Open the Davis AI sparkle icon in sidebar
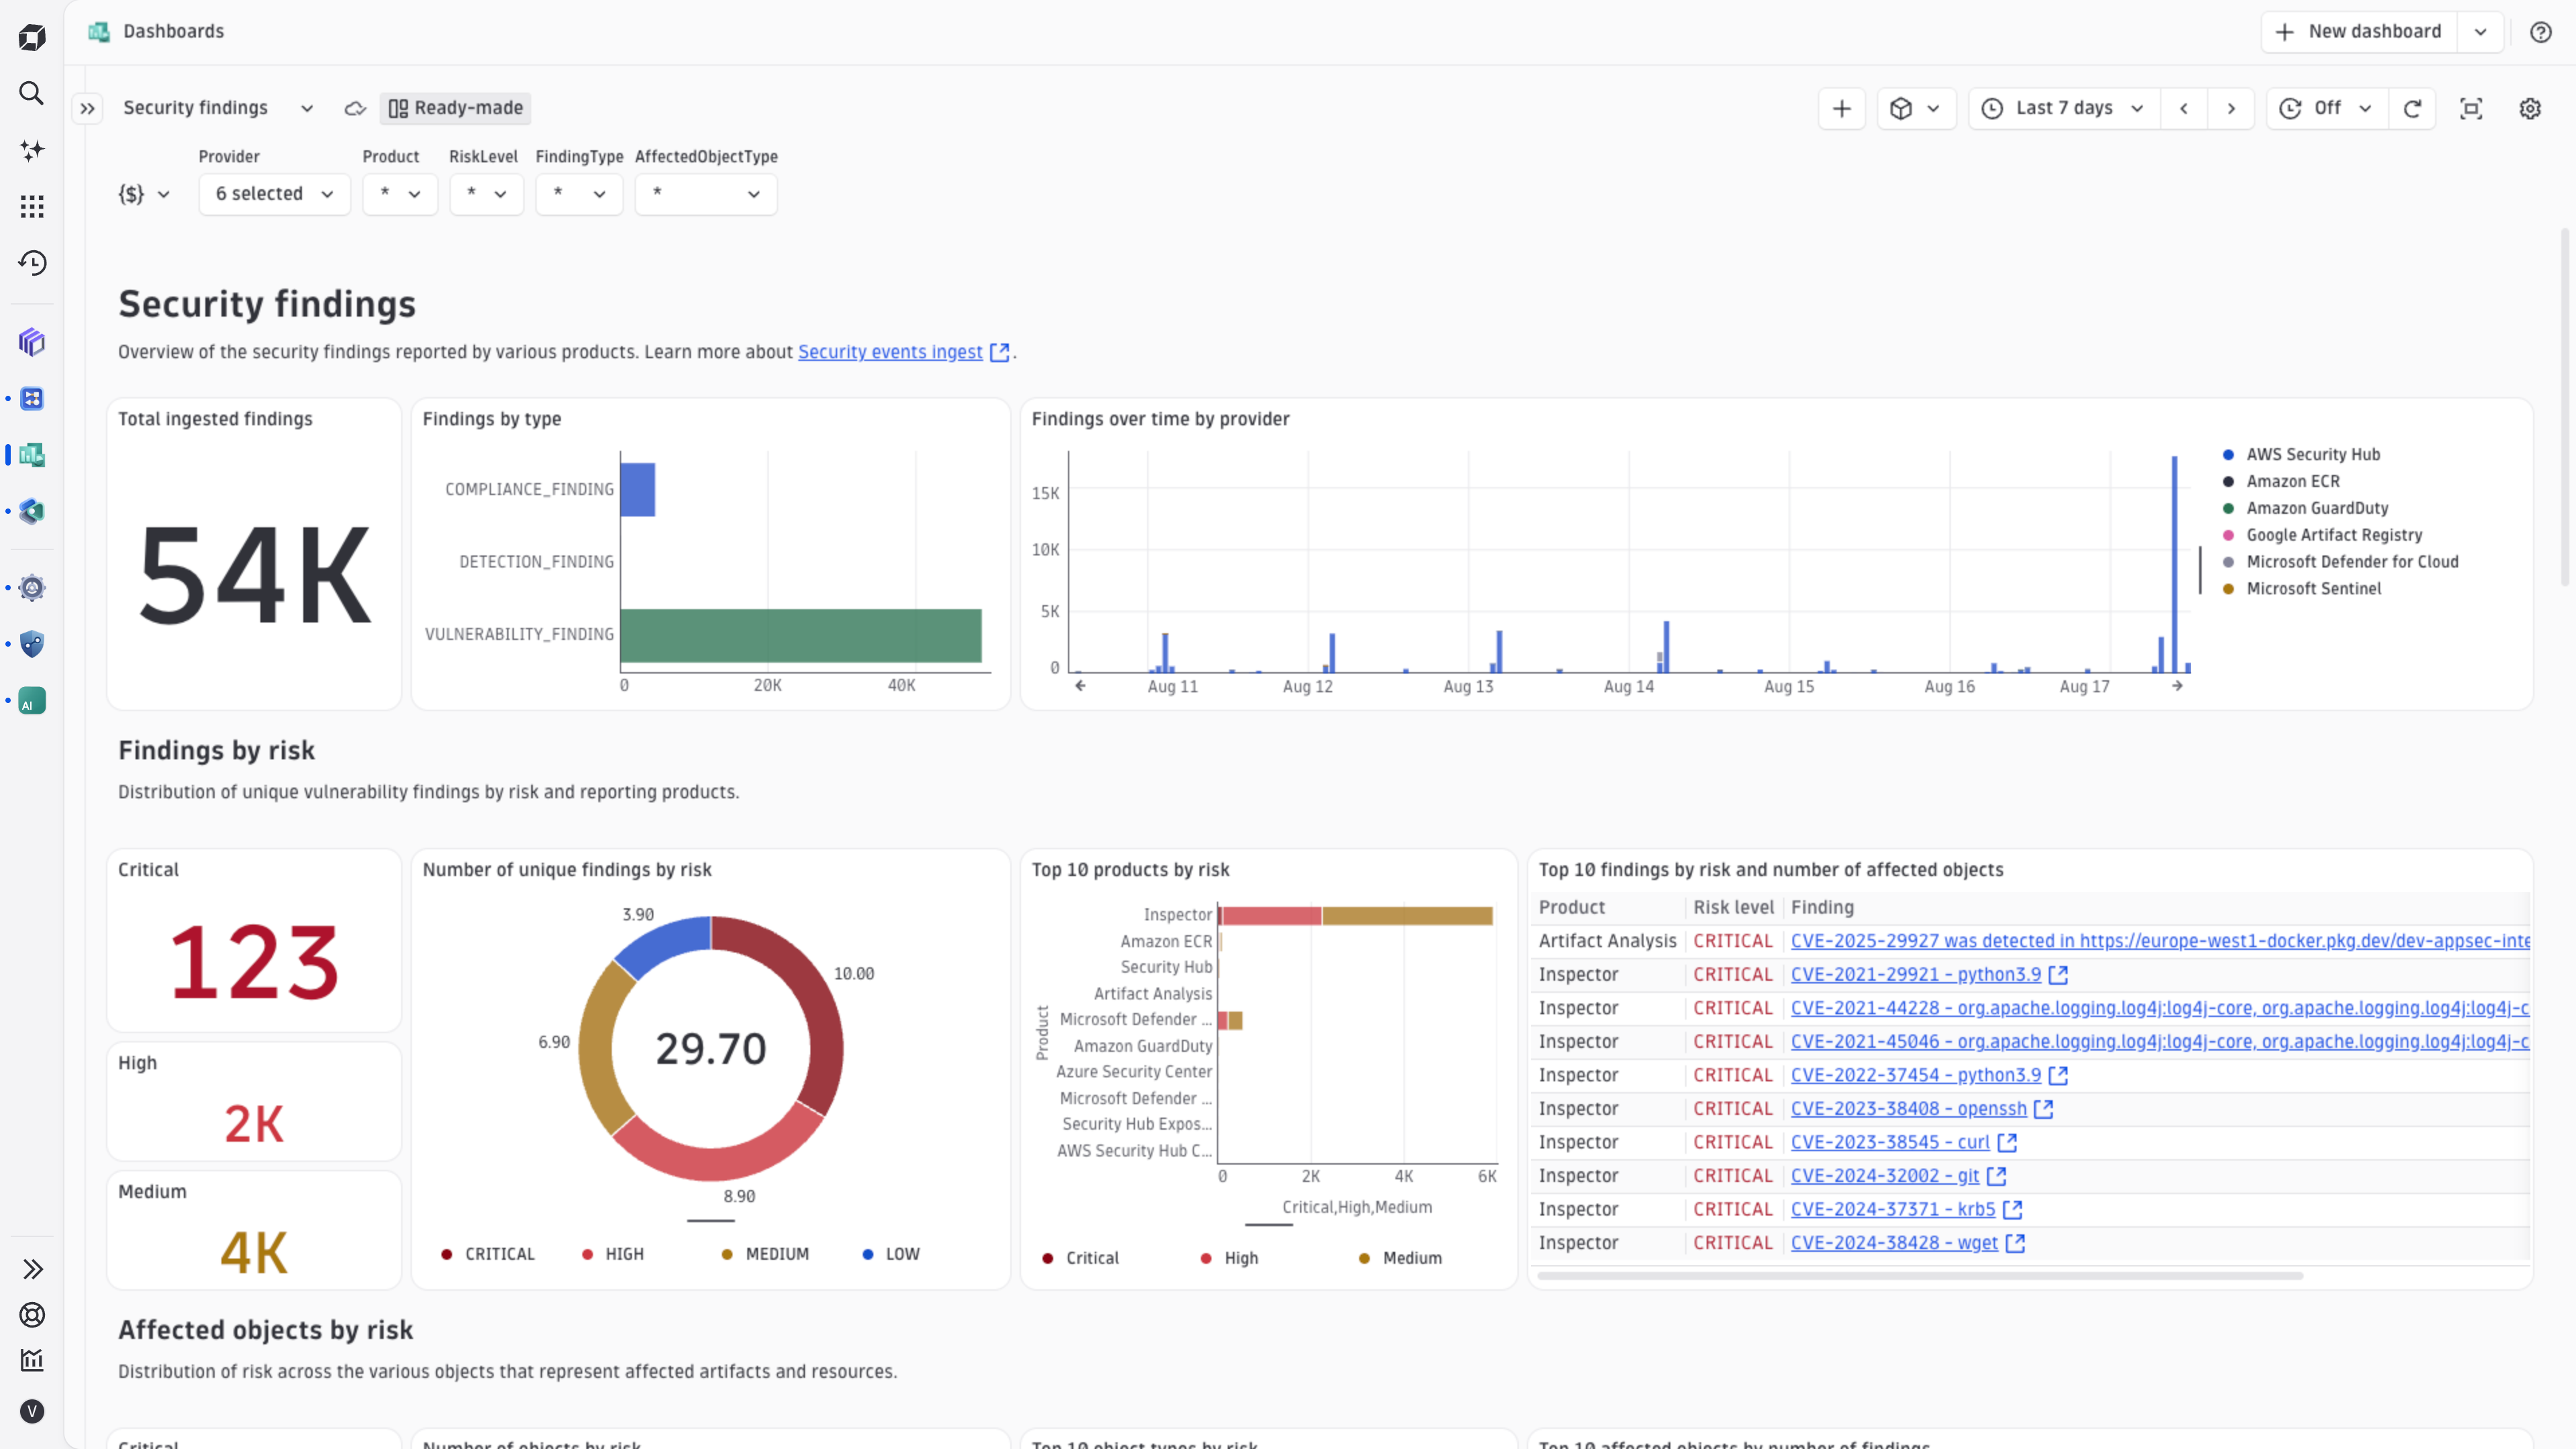Screen dimensions: 2576x1449 coord(32,150)
